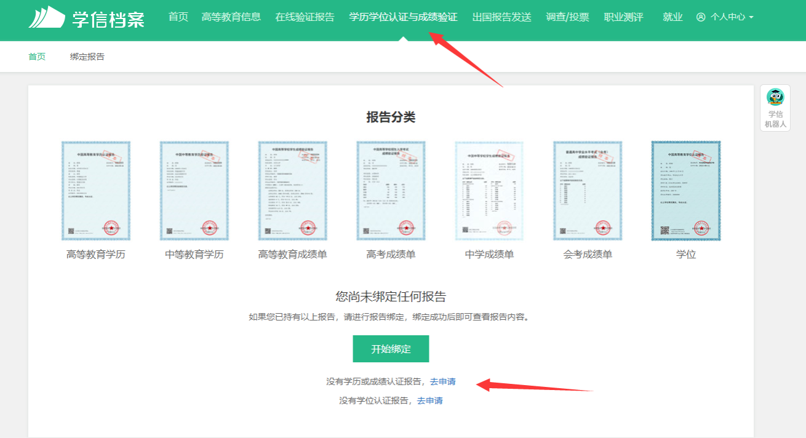Open 职业测评 from the top navigation
The width and height of the screenshot is (806, 438).
pos(623,17)
